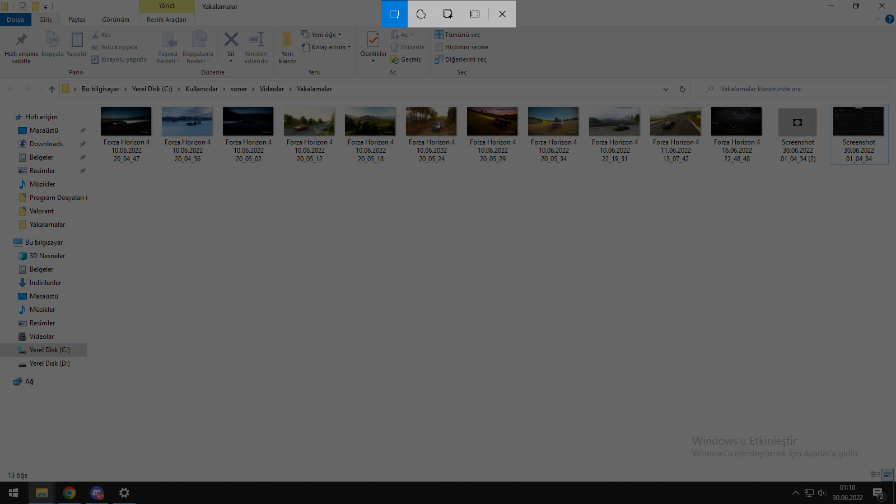Click Düzenle edit button

(x=408, y=47)
